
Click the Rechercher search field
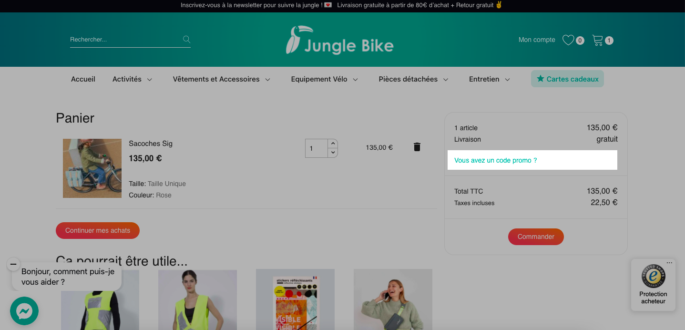pos(125,40)
